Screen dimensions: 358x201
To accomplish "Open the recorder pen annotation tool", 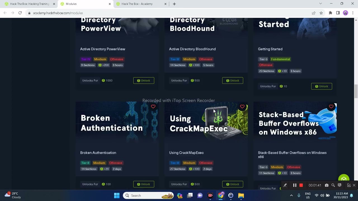I will pyautogui.click(x=285, y=185).
